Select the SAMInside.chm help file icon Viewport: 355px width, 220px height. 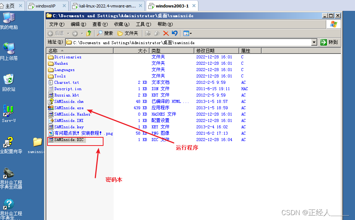(x=51, y=101)
